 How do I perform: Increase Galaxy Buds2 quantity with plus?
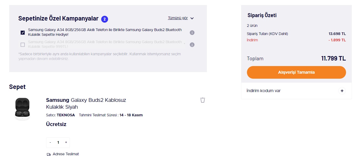pyautogui.click(x=66, y=142)
